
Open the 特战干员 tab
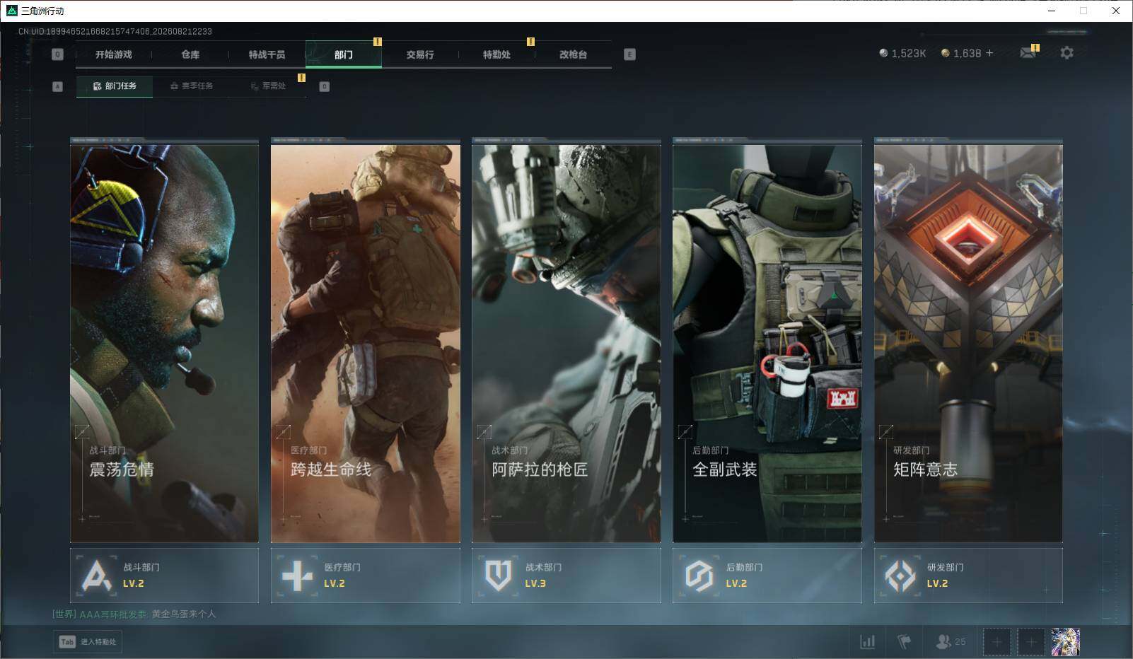(267, 54)
